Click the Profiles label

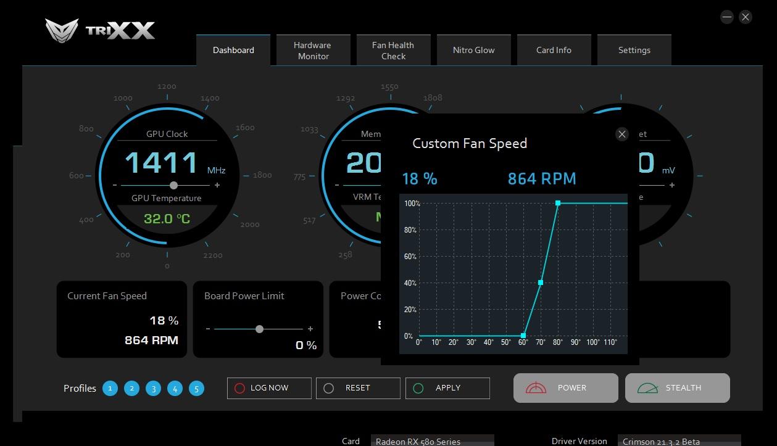pyautogui.click(x=80, y=388)
